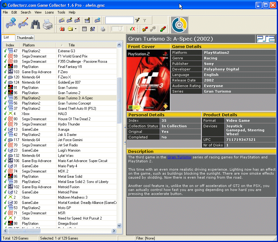Click the green check mark on the Lylat Wars row
The height and width of the screenshot is (242, 278).
pyautogui.click(x=5, y=156)
